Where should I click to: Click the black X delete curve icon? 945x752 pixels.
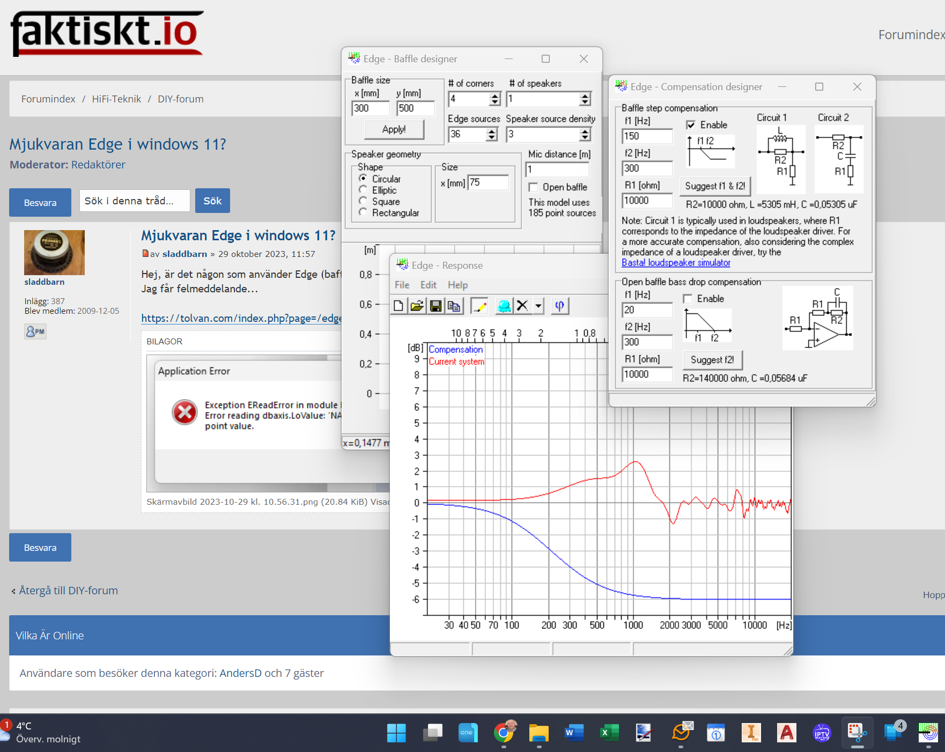522,306
